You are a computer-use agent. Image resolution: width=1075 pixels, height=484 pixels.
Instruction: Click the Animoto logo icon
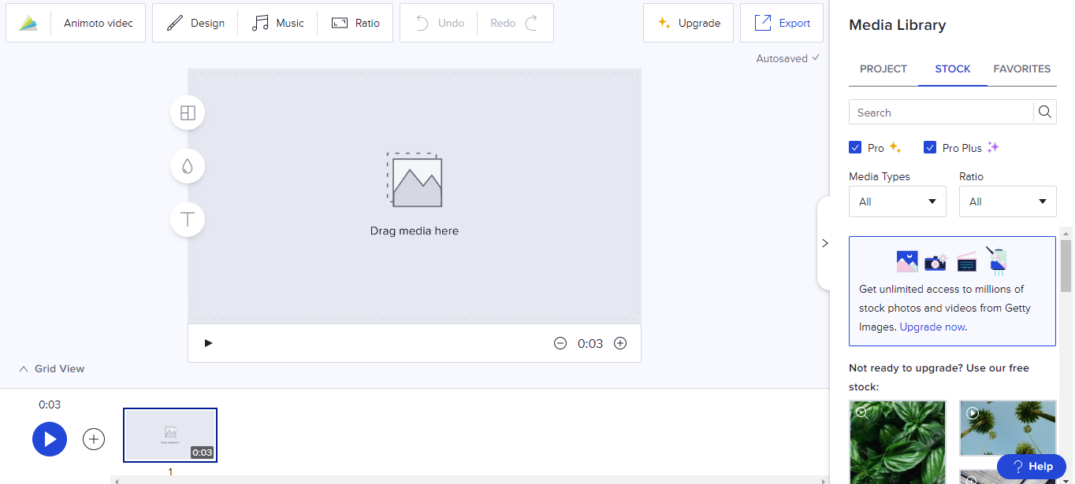pos(28,24)
